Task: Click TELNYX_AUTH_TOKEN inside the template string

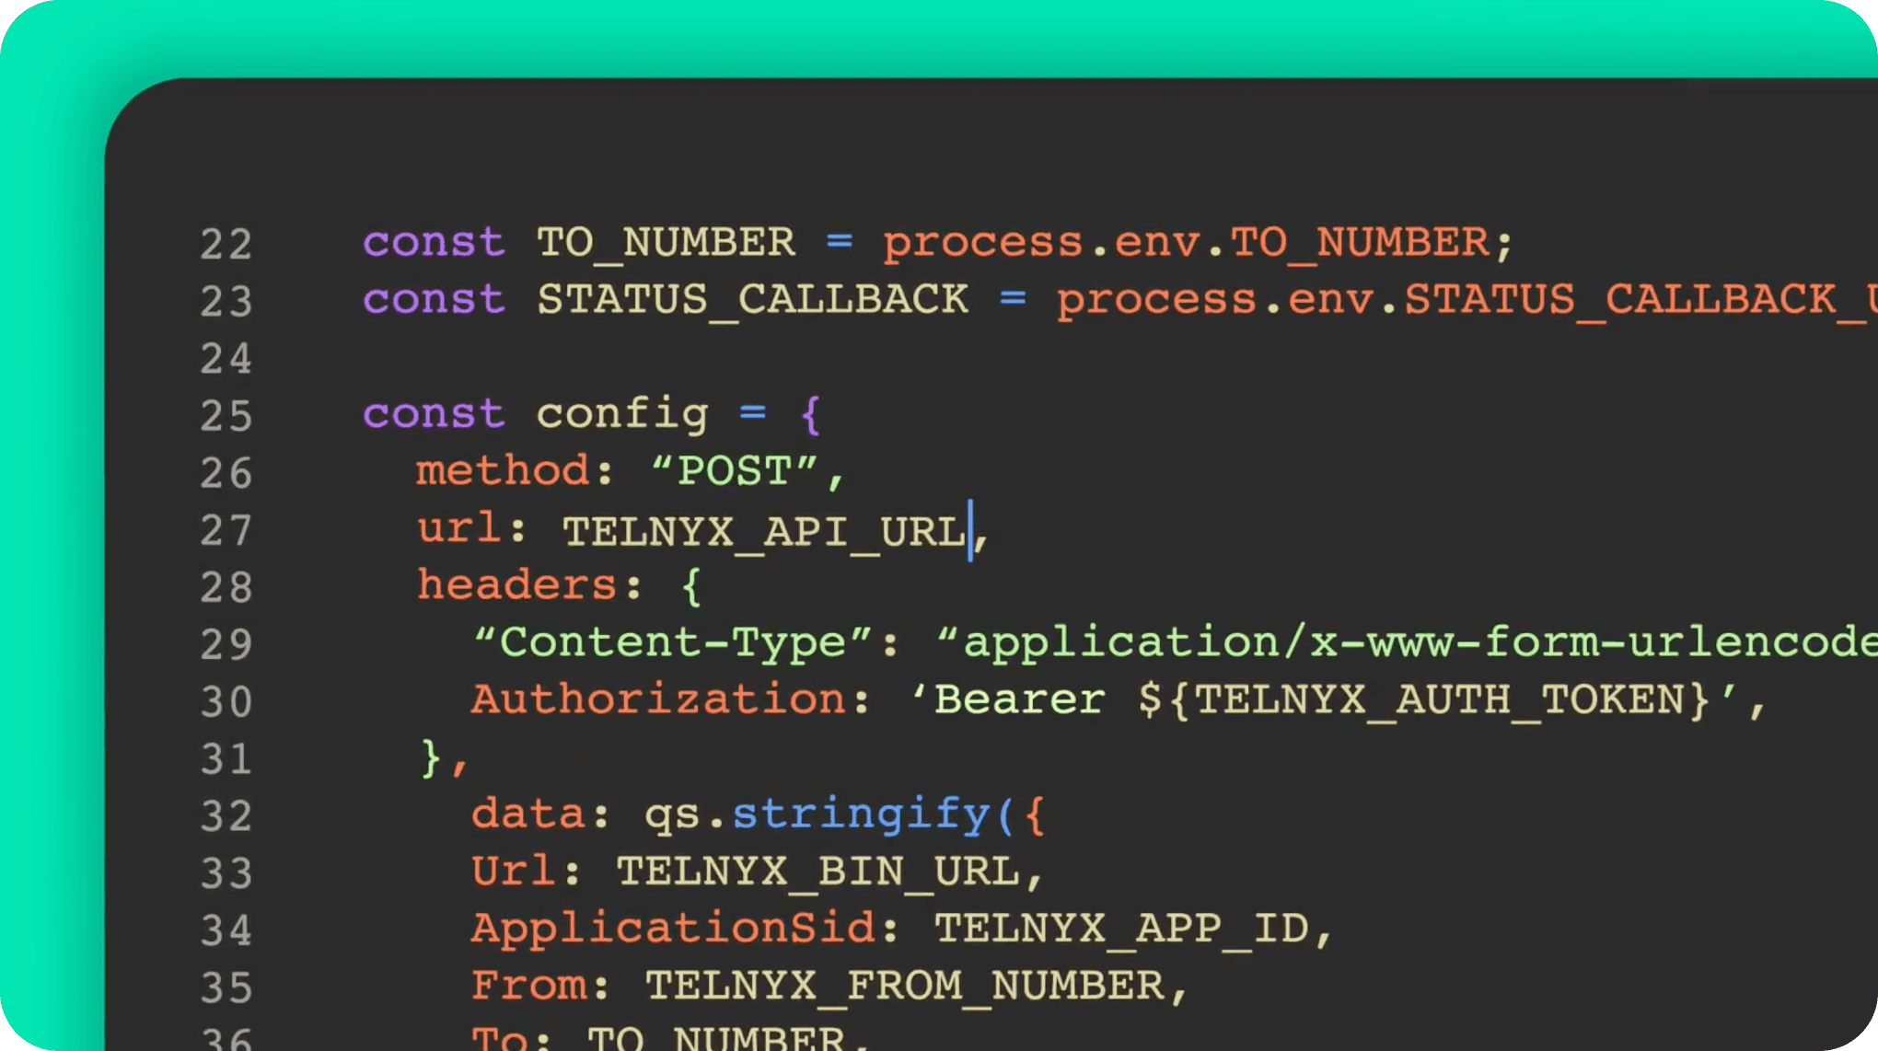Action: pos(1441,701)
